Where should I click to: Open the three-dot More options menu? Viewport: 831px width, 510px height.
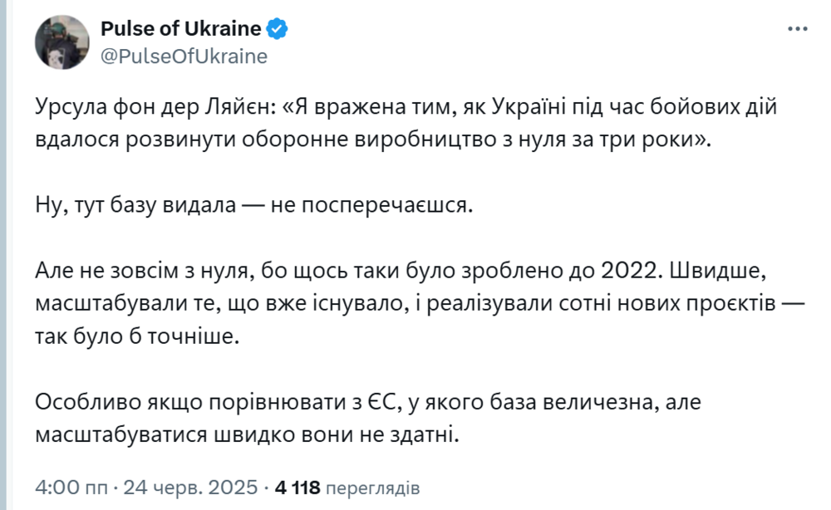coord(796,30)
